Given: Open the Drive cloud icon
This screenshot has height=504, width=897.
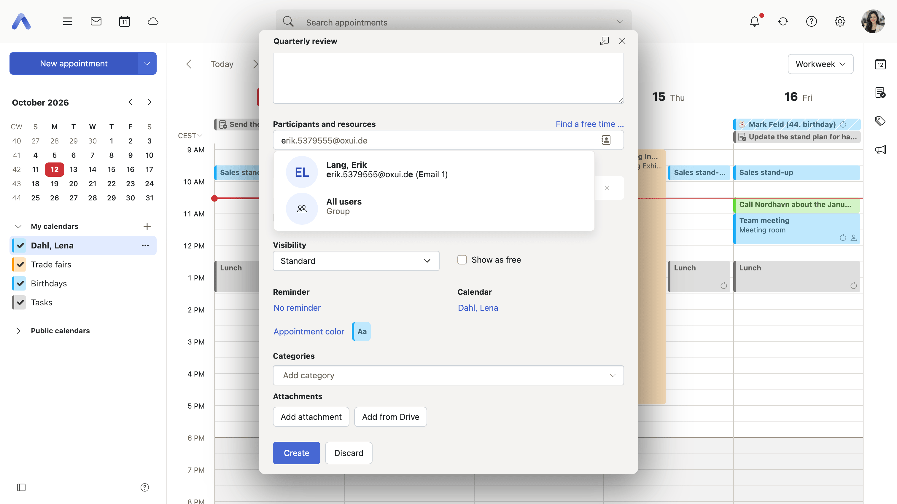Looking at the screenshot, I should 153,22.
